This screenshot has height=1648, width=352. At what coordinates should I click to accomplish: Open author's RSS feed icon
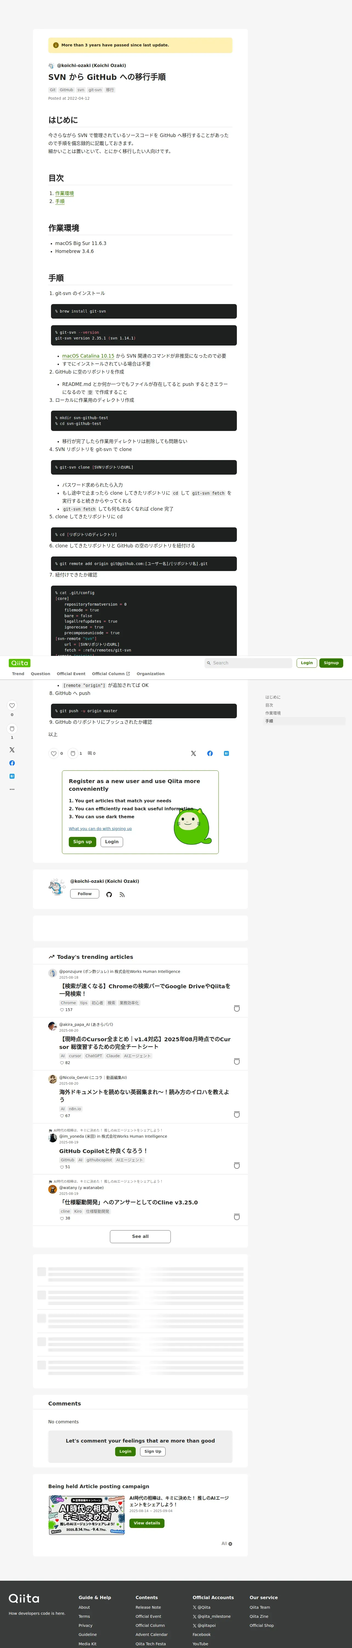(122, 894)
